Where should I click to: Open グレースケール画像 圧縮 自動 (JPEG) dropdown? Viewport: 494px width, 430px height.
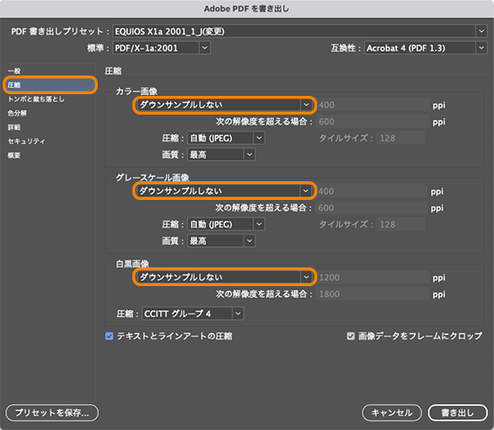point(226,224)
